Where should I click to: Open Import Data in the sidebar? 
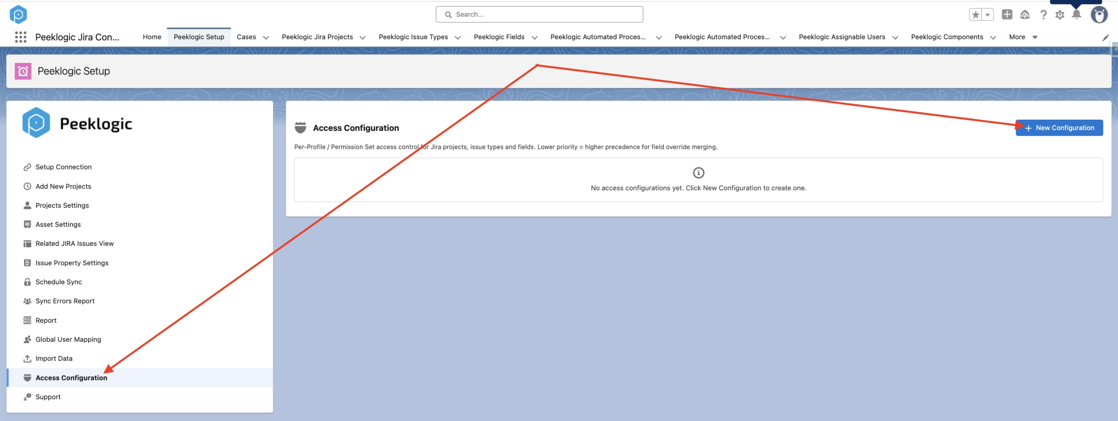click(54, 359)
